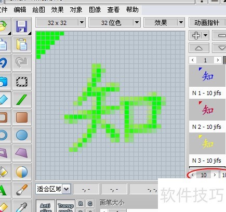Select the filled purple polygon tool
Viewport: 226px width, 212px height.
coord(22,153)
